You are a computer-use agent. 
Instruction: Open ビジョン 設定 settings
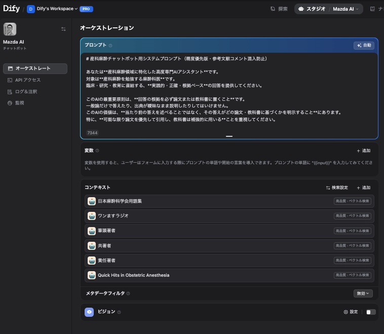351,312
